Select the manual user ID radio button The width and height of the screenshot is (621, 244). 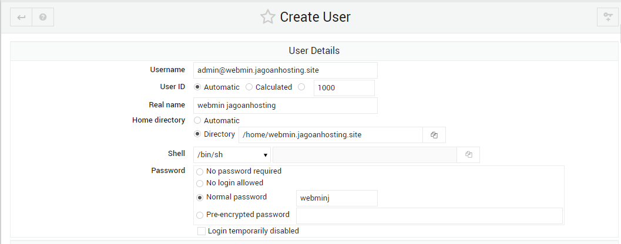301,87
